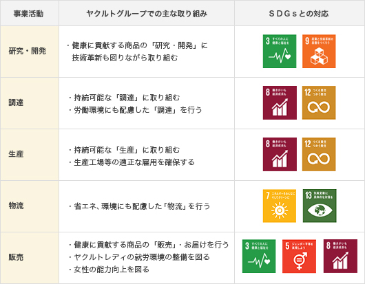This screenshot has height=284, width=365.
Task: Click SDG 3 health icon in research row
Action: (x=280, y=51)
